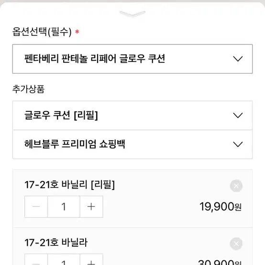Click chevron arrow beside 글로우 쿠션 [리필]
The height and width of the screenshot is (265, 265).
pos(238,115)
